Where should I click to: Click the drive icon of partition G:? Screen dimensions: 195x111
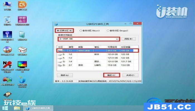tap(60, 62)
